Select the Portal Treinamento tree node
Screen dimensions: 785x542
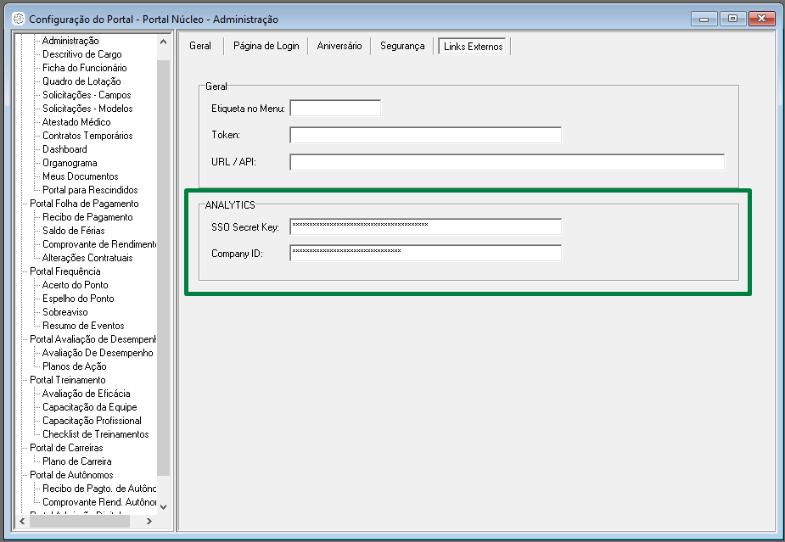[x=68, y=380]
